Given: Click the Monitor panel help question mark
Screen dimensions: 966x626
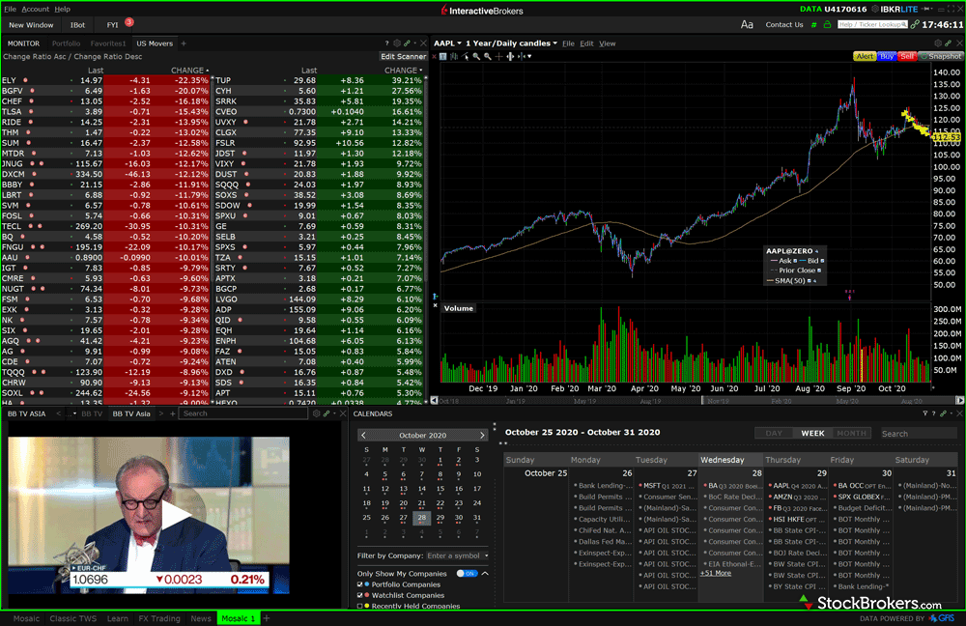Looking at the screenshot, I should tap(387, 43).
